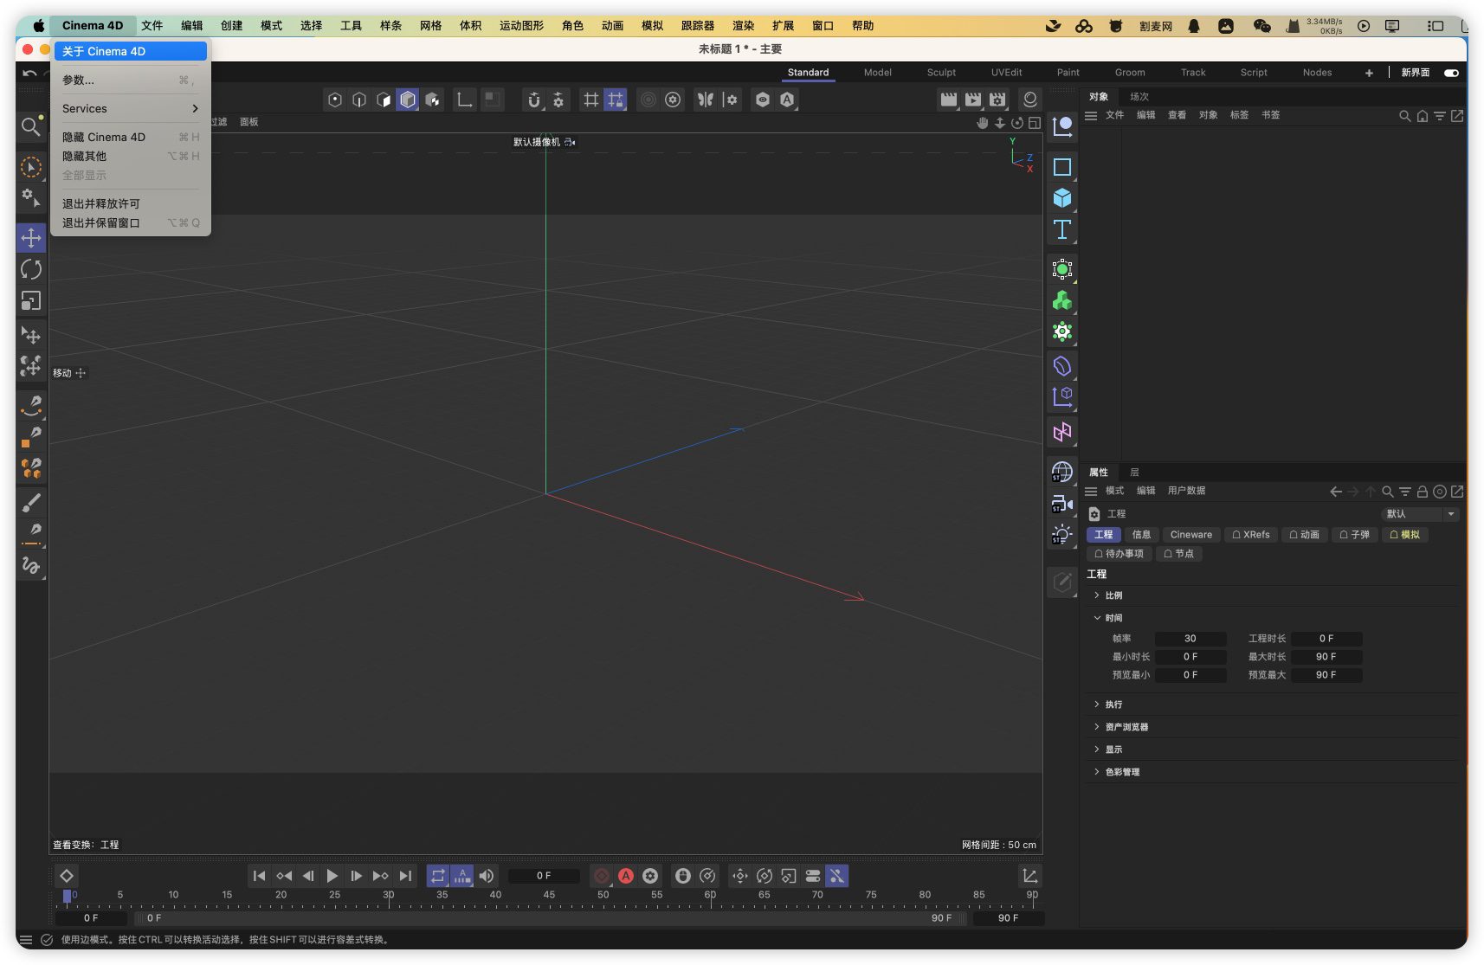Viewport: 1484px width, 965px height.
Task: Open 参数... preferences entry
Action: 130,80
